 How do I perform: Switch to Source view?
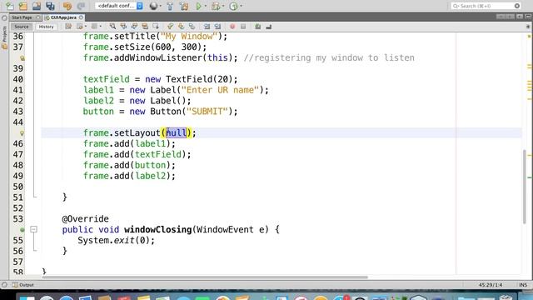click(22, 27)
